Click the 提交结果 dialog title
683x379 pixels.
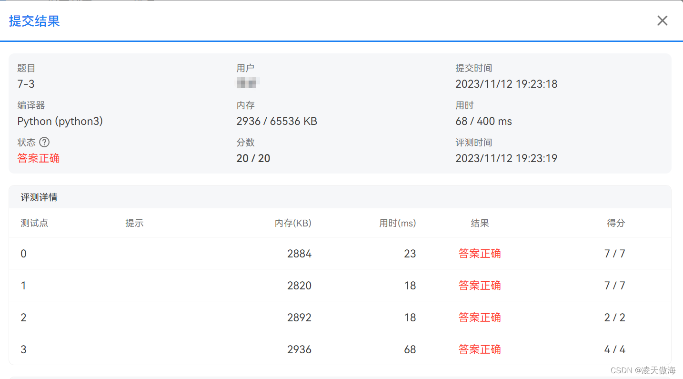pyautogui.click(x=34, y=21)
